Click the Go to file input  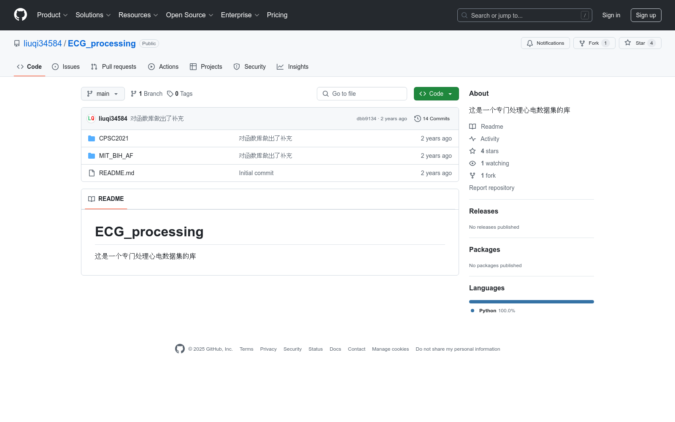coord(362,94)
